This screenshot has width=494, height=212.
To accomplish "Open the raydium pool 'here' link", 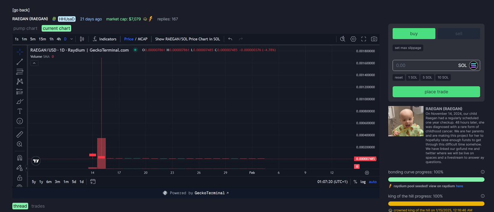I will point(459,186).
